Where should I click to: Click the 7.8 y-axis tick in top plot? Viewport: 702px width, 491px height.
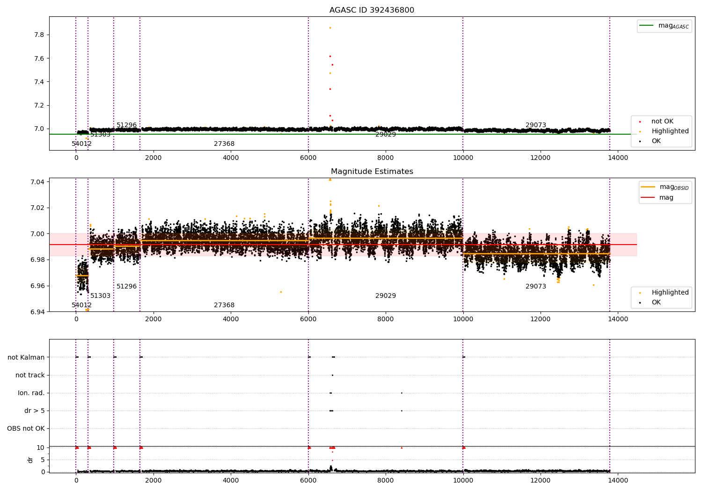click(39, 35)
